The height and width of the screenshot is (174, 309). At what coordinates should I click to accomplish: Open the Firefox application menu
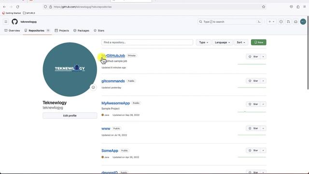(x=305, y=7)
